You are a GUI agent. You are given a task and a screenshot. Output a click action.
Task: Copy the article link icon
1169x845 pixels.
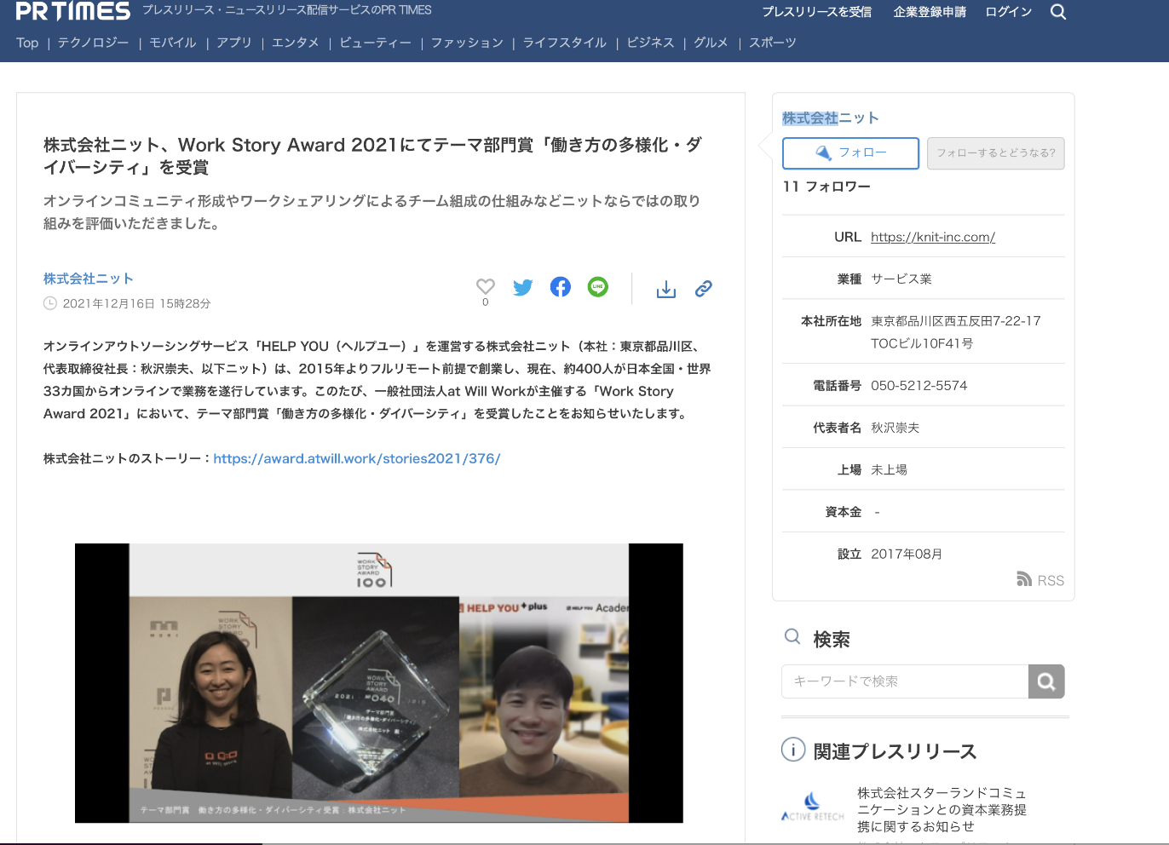click(704, 289)
